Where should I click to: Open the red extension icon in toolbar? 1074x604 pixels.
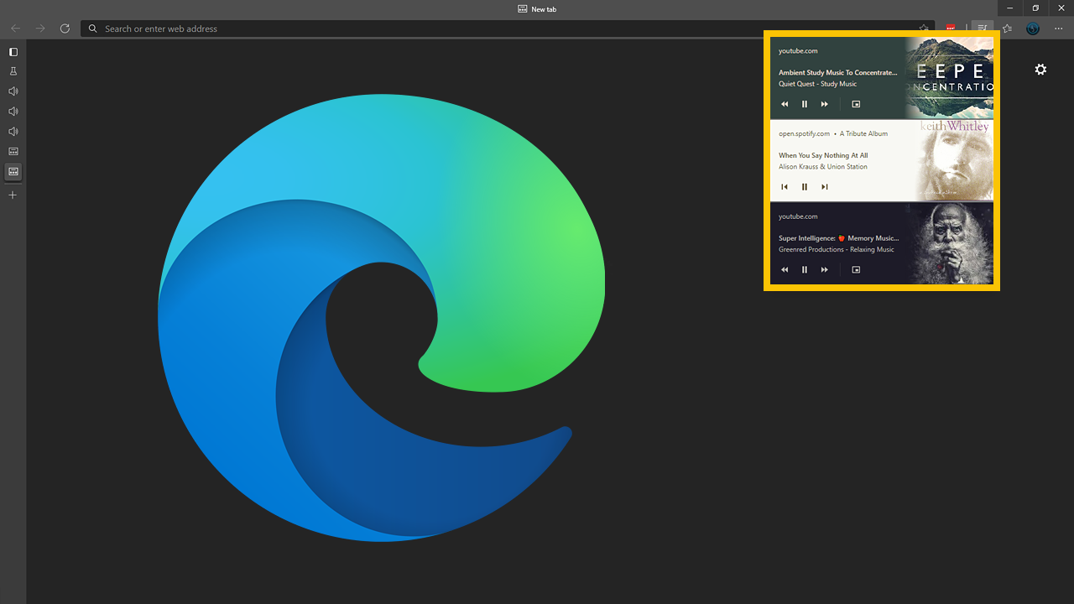click(x=951, y=29)
